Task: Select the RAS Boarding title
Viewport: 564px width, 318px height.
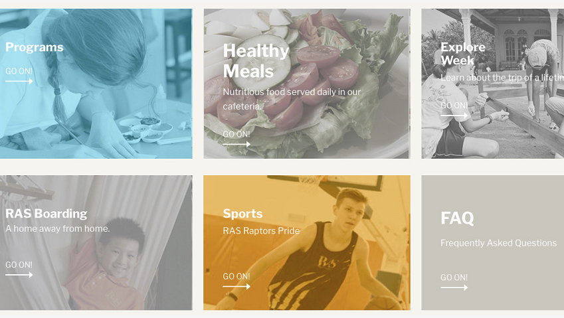Action: tap(47, 213)
